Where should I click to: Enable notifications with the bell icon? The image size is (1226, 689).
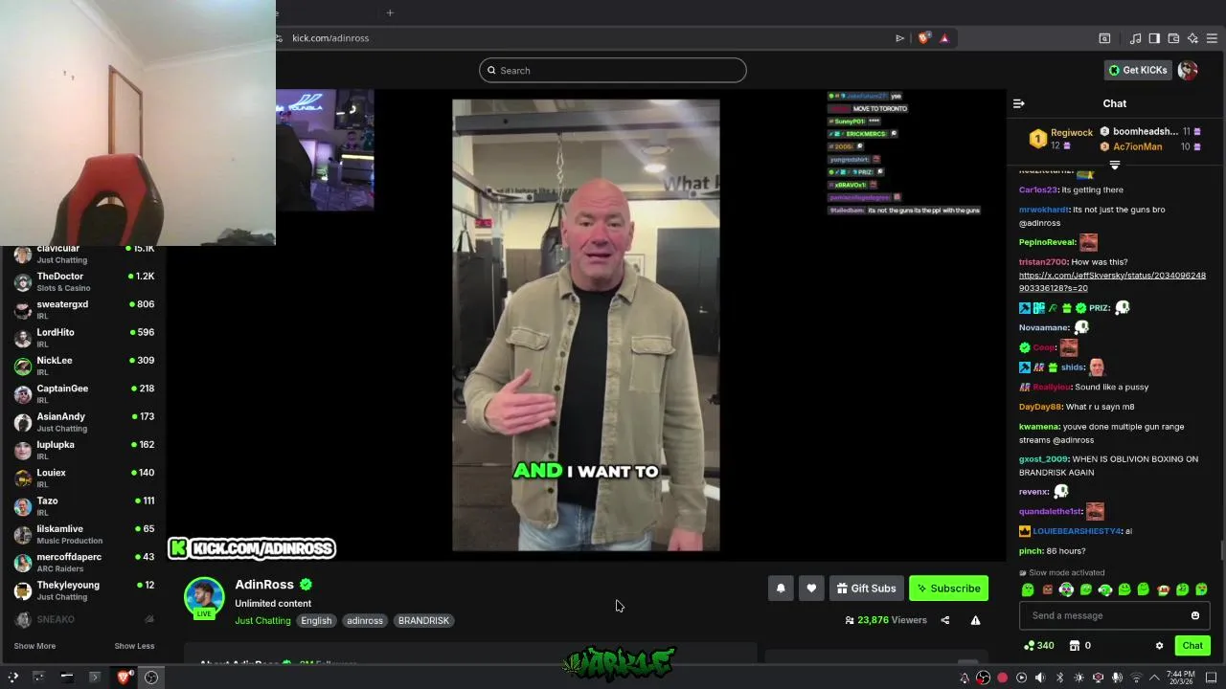click(x=781, y=589)
